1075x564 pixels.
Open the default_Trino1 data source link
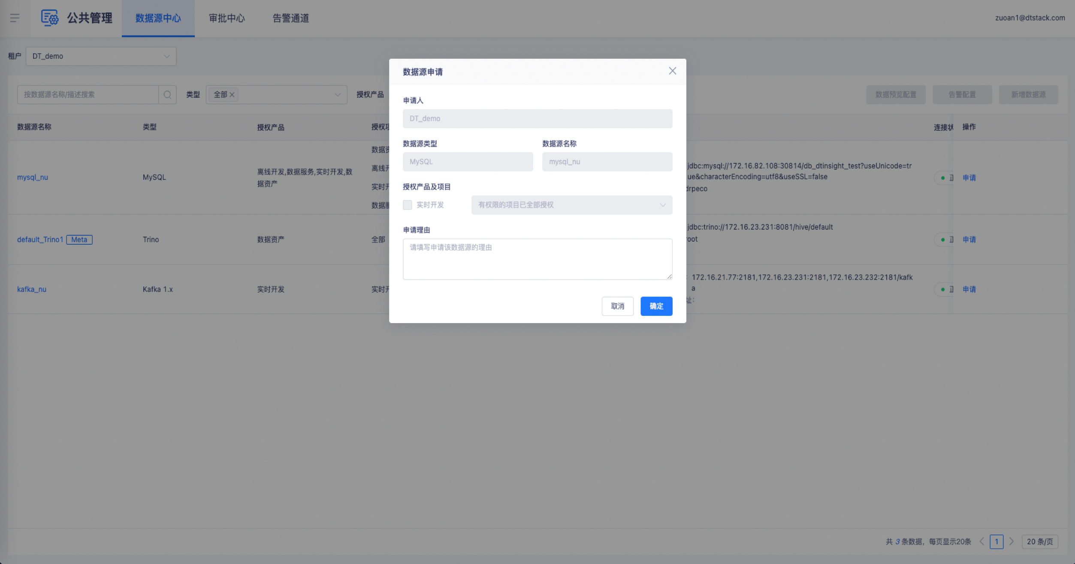point(40,240)
